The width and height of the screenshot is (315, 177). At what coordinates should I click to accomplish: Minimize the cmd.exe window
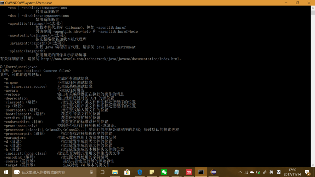point(286,3)
